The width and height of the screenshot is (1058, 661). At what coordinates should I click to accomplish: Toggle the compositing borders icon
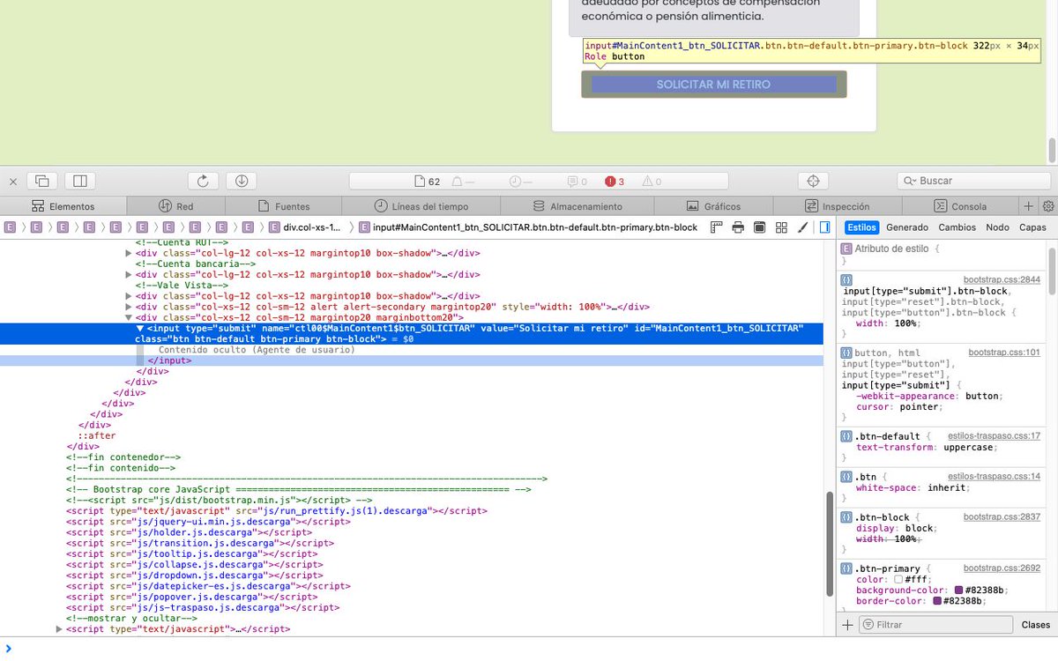coord(759,227)
